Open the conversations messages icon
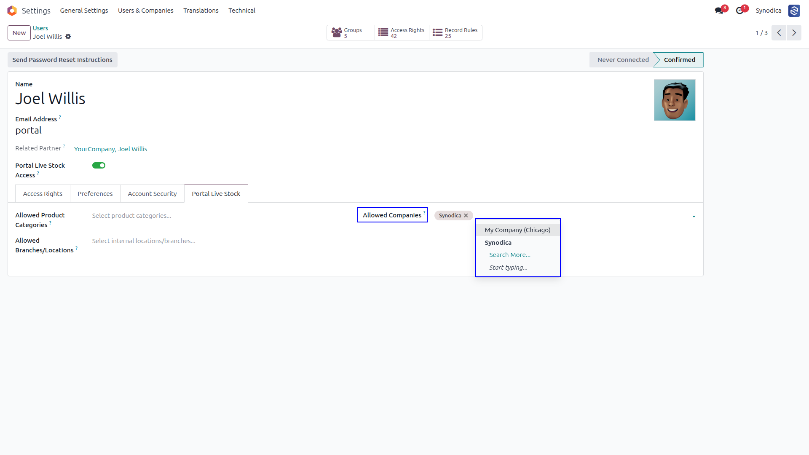Viewport: 809px width, 455px height. pyautogui.click(x=719, y=11)
